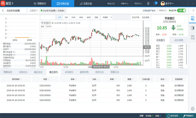The height and width of the screenshot is (118, 196).
Task: Open the shield risk-control sidebar icon
Action: [x=192, y=28]
